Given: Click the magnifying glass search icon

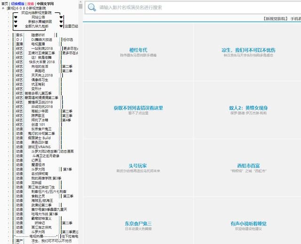Looking at the screenshot, I should pos(92,8).
